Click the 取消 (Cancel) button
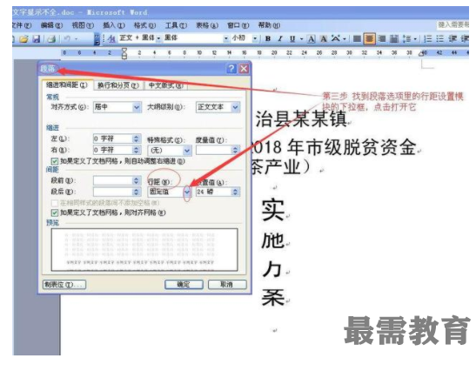Viewport: 476px width, 365px height. 227,285
